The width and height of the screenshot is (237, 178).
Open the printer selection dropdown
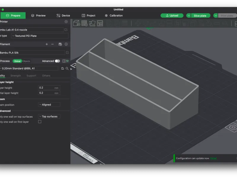[x=31, y=30]
